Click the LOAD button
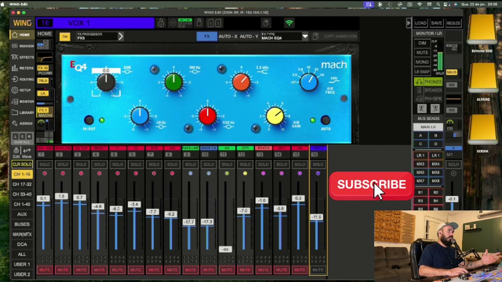 (420, 23)
